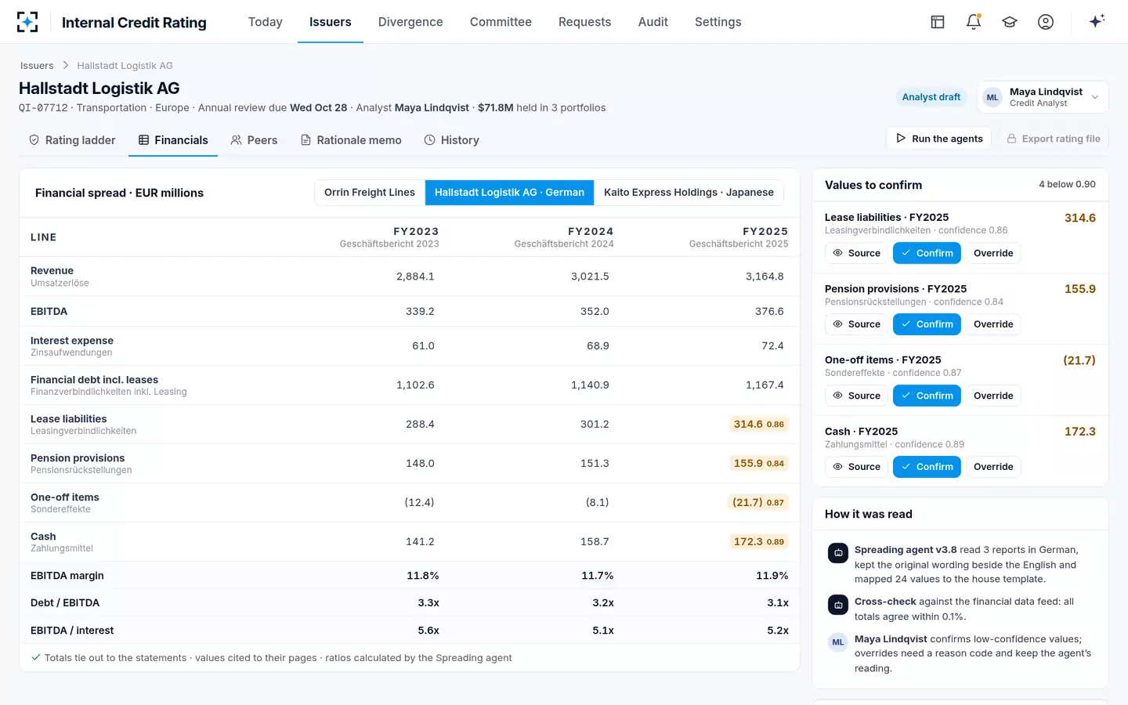Click the 172.3 low-confidence table cell
Image resolution: width=1128 pixels, height=705 pixels.
758,541
